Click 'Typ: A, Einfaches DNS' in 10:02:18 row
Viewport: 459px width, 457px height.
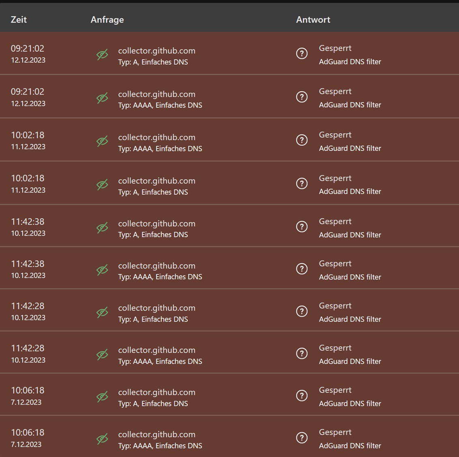pos(153,192)
